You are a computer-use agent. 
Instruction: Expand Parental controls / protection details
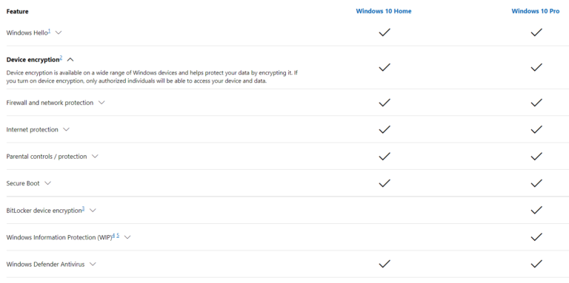[x=95, y=157]
